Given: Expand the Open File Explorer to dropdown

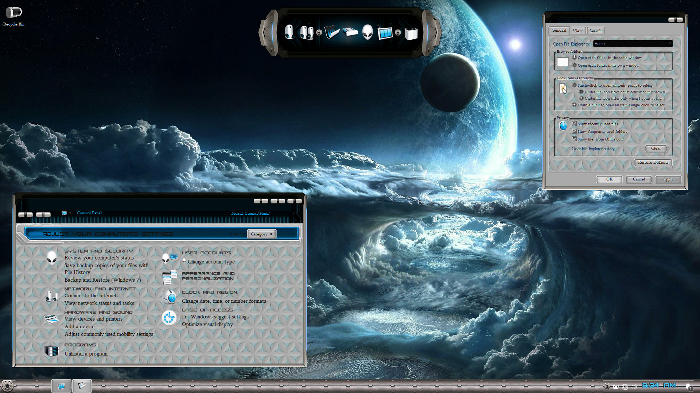Looking at the screenshot, I should (633, 44).
